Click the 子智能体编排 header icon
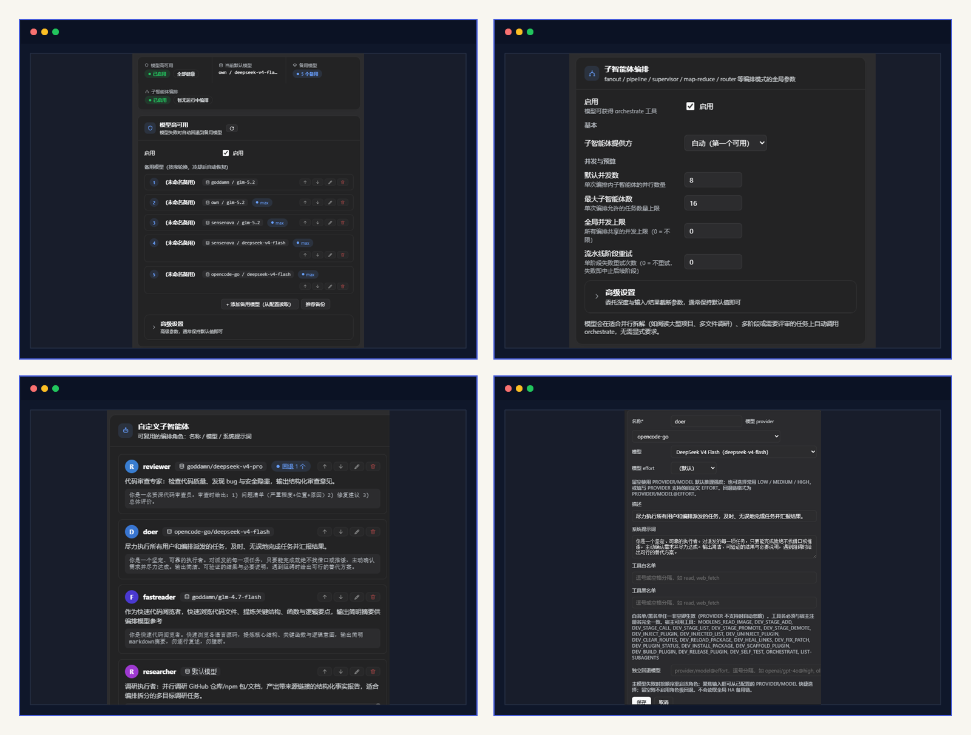The width and height of the screenshot is (971, 735). pos(592,73)
